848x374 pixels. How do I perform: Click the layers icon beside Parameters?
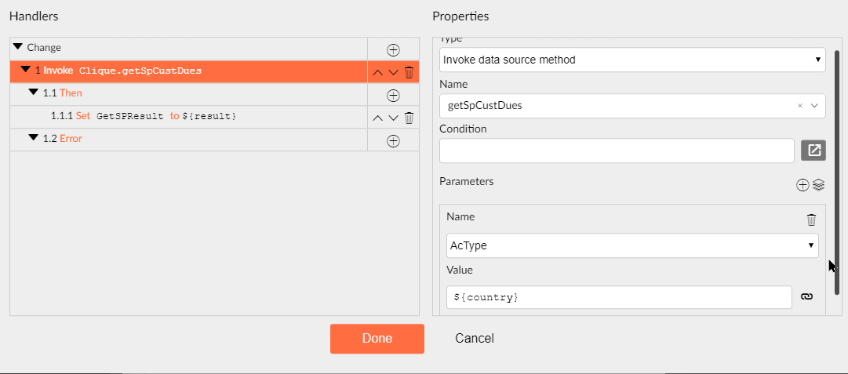point(818,185)
